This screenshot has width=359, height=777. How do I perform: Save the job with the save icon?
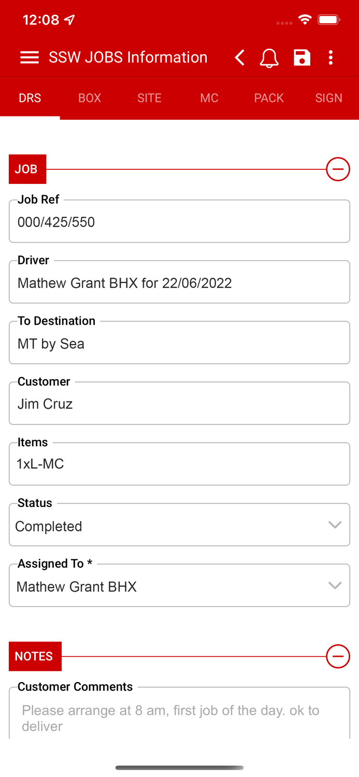pos(301,57)
